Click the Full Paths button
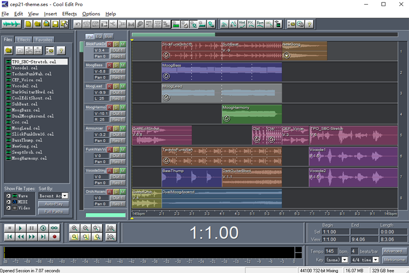The width and height of the screenshot is (409, 273). [x=54, y=212]
